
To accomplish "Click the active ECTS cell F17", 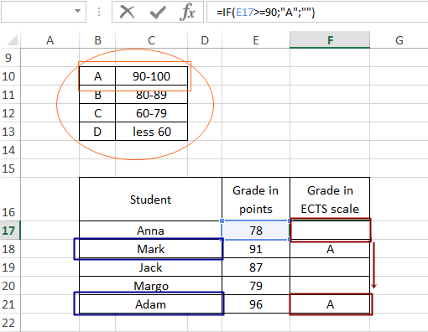I will (330, 231).
